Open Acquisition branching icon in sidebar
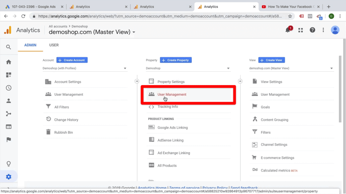This screenshot has width=346, height=194. (8, 114)
